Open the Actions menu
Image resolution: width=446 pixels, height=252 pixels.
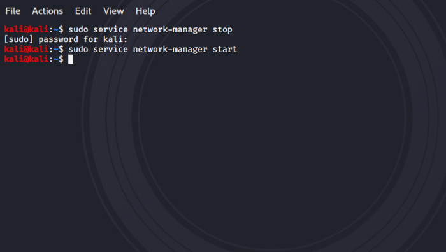pyautogui.click(x=48, y=11)
